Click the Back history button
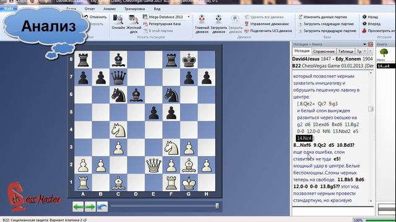Viewport: 396px width, 222px height. click(370, 17)
